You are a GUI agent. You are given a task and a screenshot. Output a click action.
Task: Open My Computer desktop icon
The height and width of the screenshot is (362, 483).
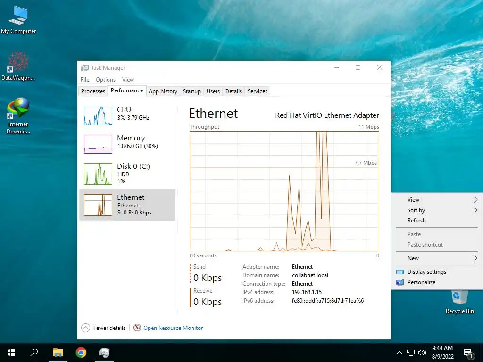pyautogui.click(x=18, y=20)
